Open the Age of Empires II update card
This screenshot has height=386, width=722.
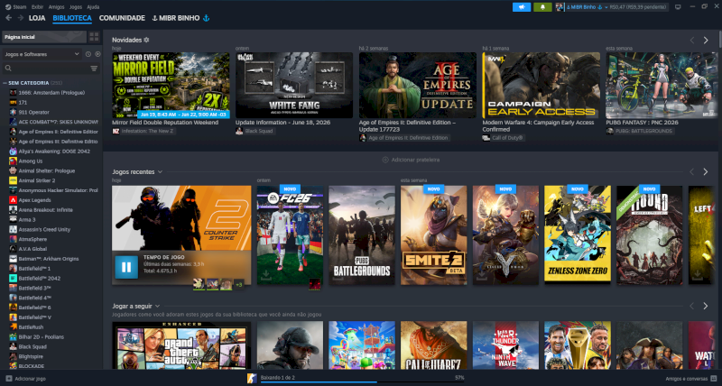click(418, 85)
